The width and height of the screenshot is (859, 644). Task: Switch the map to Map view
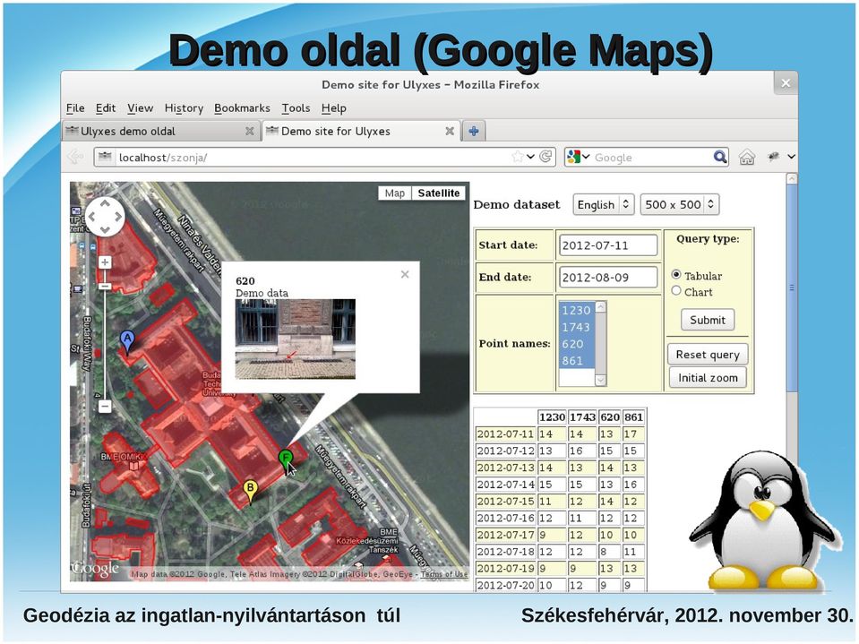tap(394, 193)
